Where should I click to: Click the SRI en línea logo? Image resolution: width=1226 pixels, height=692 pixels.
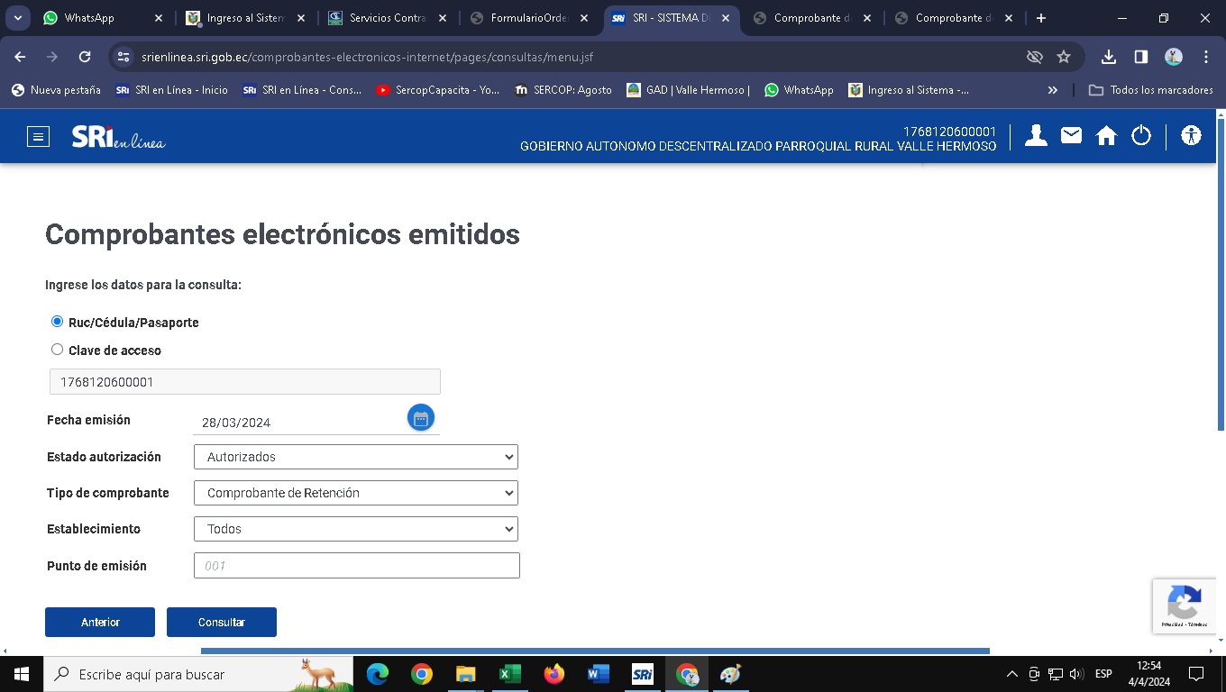point(118,137)
